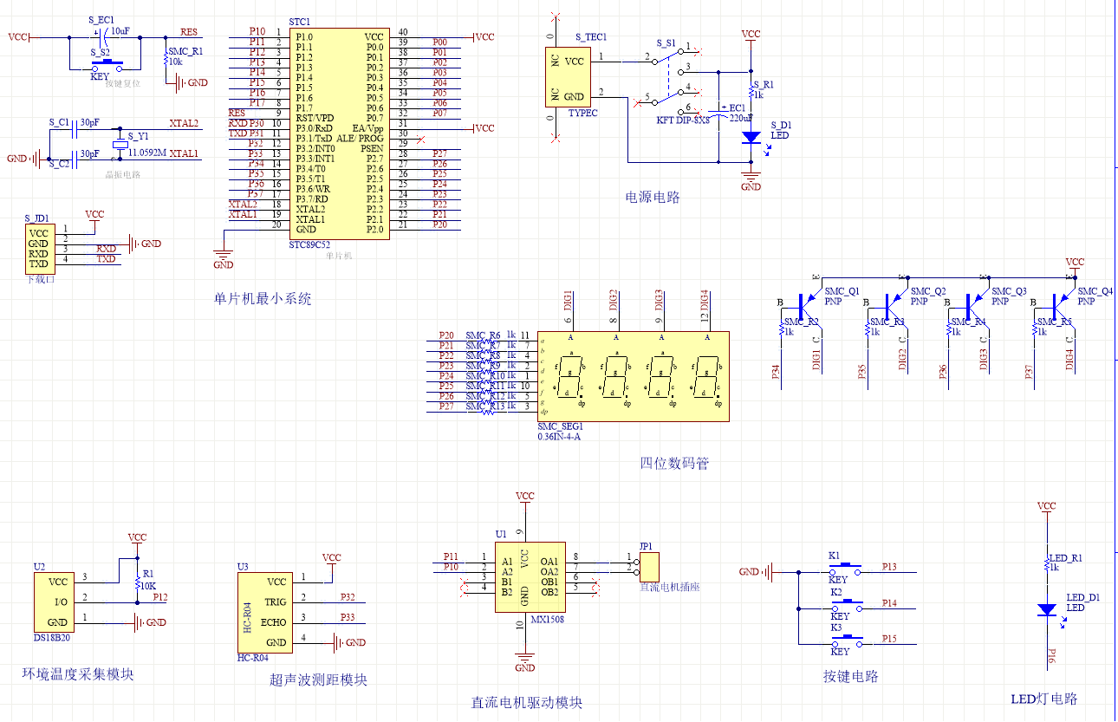Click the S_C2 30pF capacitor
Viewport: 1118px width, 722px height.
74,159
